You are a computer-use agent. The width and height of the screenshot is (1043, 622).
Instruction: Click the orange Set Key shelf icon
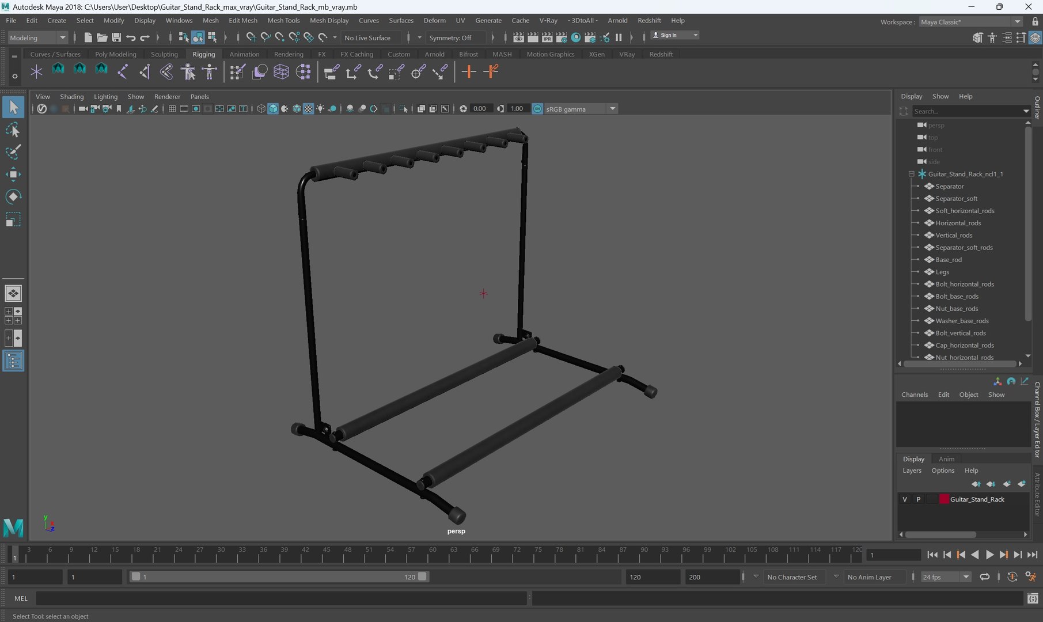(469, 72)
